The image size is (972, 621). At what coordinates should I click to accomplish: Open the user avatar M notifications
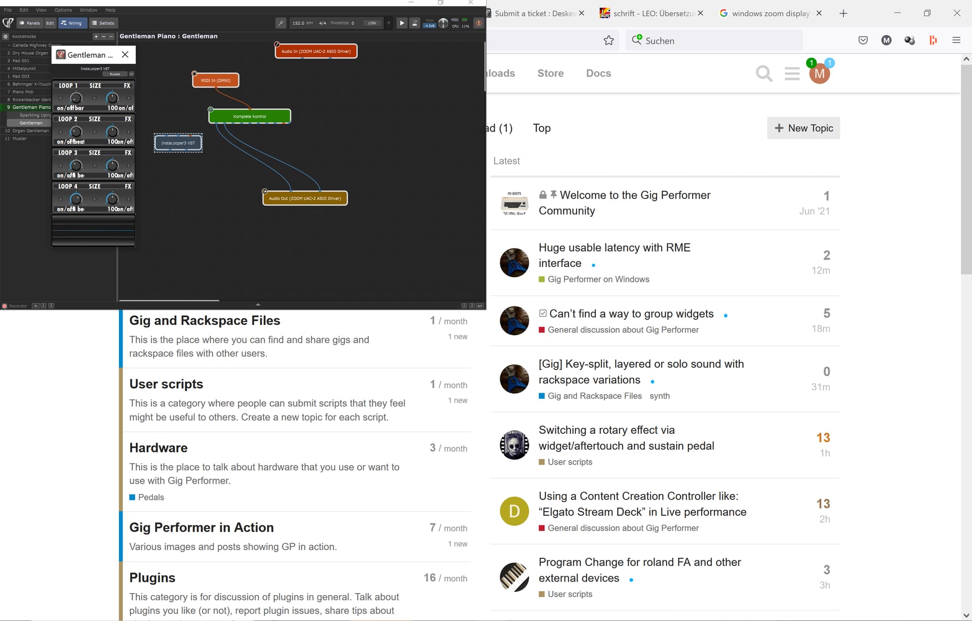click(x=820, y=73)
